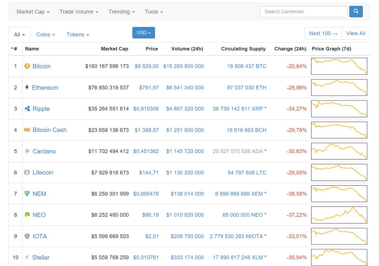Image resolution: width=379 pixels, height=266 pixels.
Task: Open the Market Cap menu
Action: (33, 12)
